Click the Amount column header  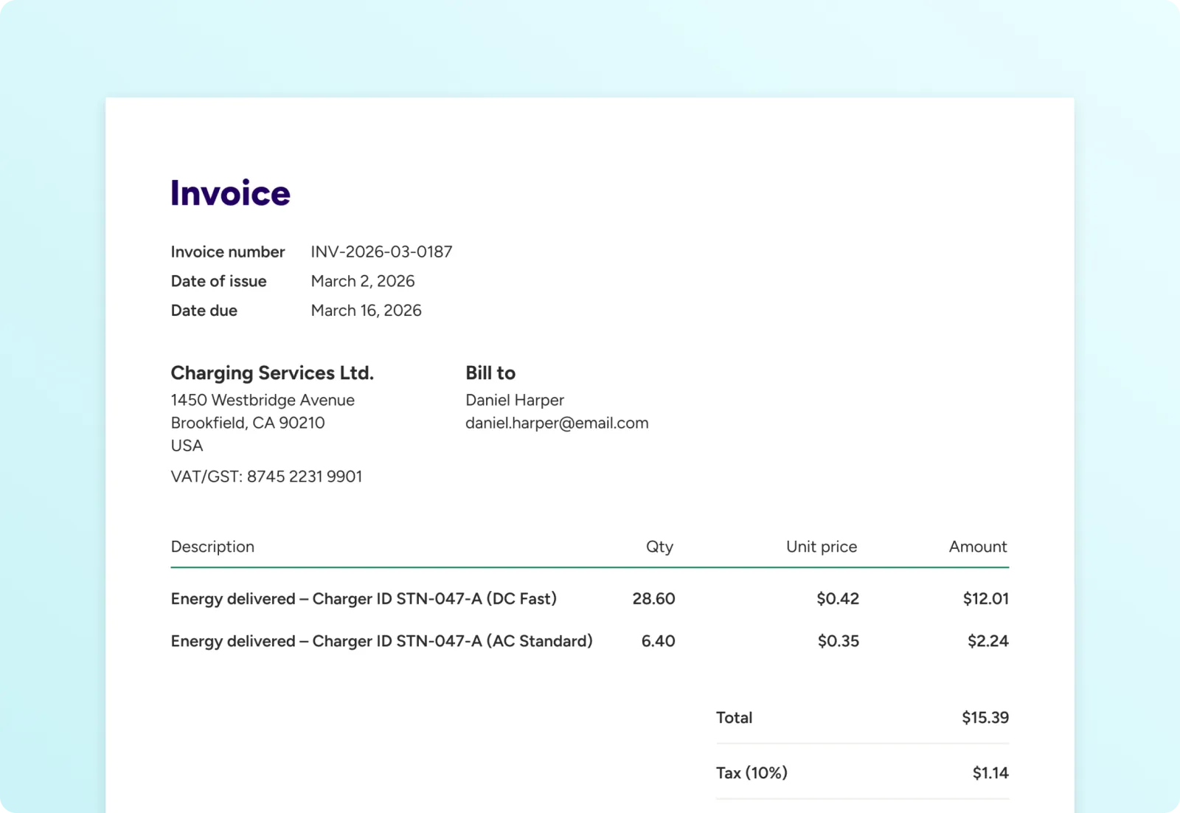pyautogui.click(x=977, y=547)
